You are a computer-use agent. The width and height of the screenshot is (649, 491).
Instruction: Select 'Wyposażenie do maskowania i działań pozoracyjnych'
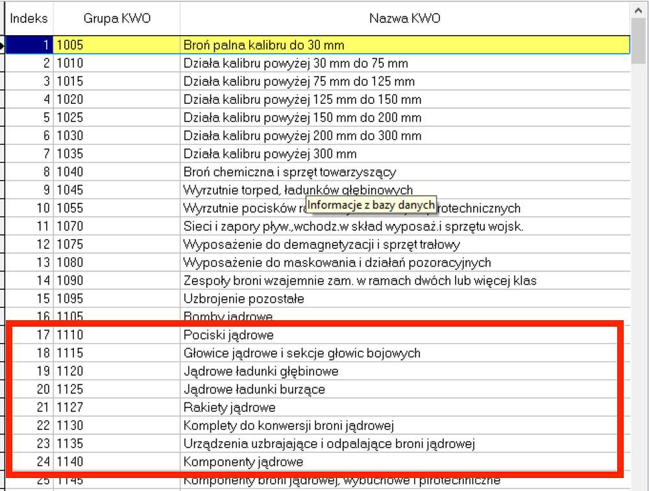pyautogui.click(x=318, y=262)
